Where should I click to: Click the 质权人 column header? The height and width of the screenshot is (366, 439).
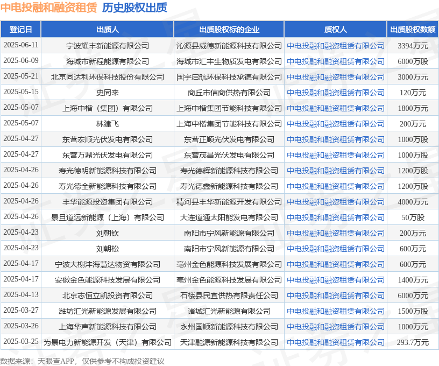[335, 30]
